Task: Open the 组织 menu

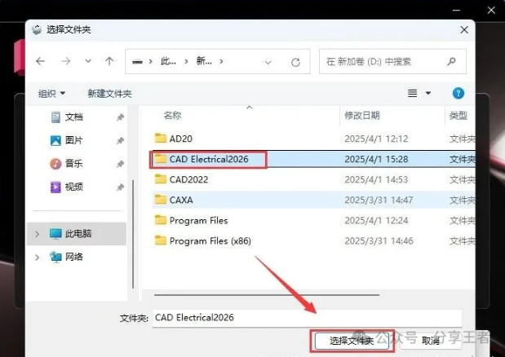Action: point(51,94)
